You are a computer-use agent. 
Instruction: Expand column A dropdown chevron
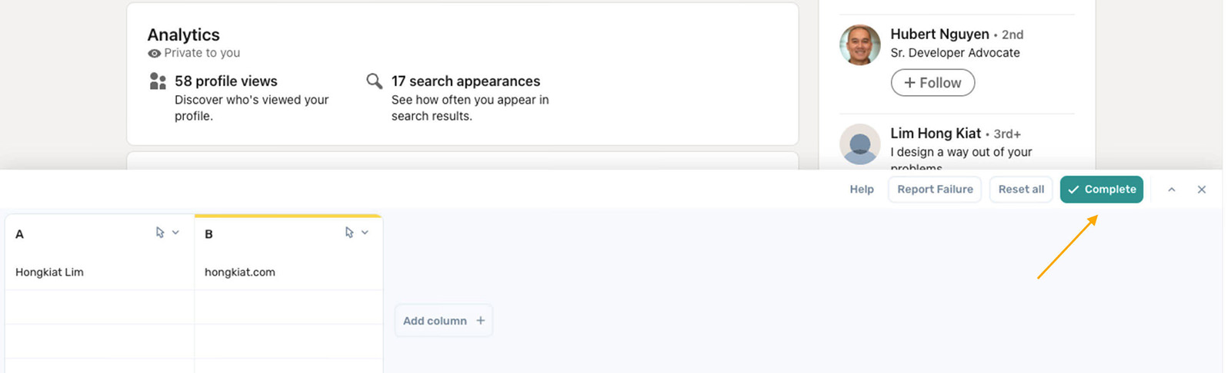175,233
